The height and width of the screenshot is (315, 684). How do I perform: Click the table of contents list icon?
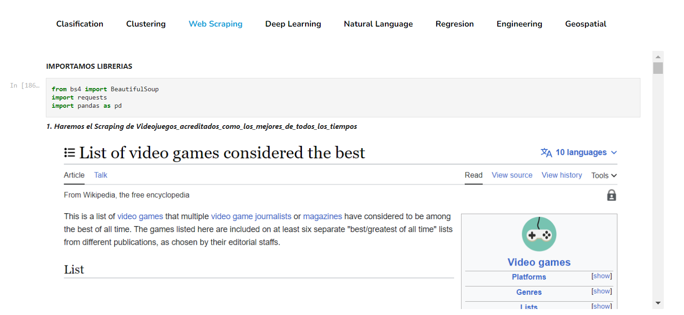[x=70, y=153]
